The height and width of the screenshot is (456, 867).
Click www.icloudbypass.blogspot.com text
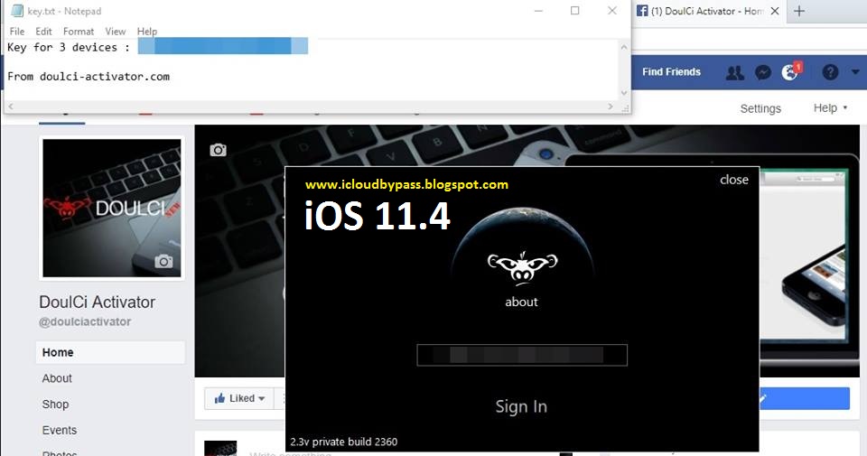[x=406, y=184]
